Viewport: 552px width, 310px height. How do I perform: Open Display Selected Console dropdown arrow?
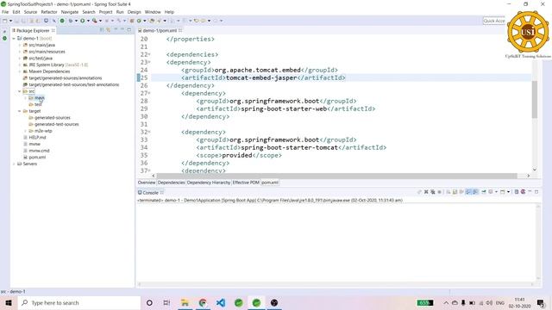click(496, 192)
